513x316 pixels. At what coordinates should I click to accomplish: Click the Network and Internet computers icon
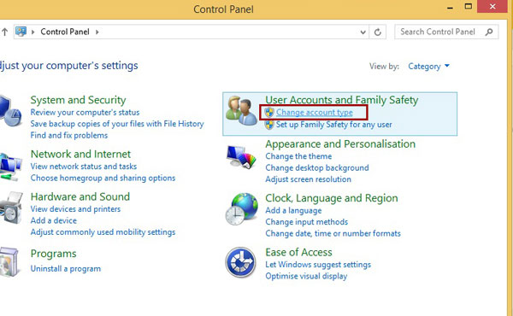pyautogui.click(x=11, y=167)
